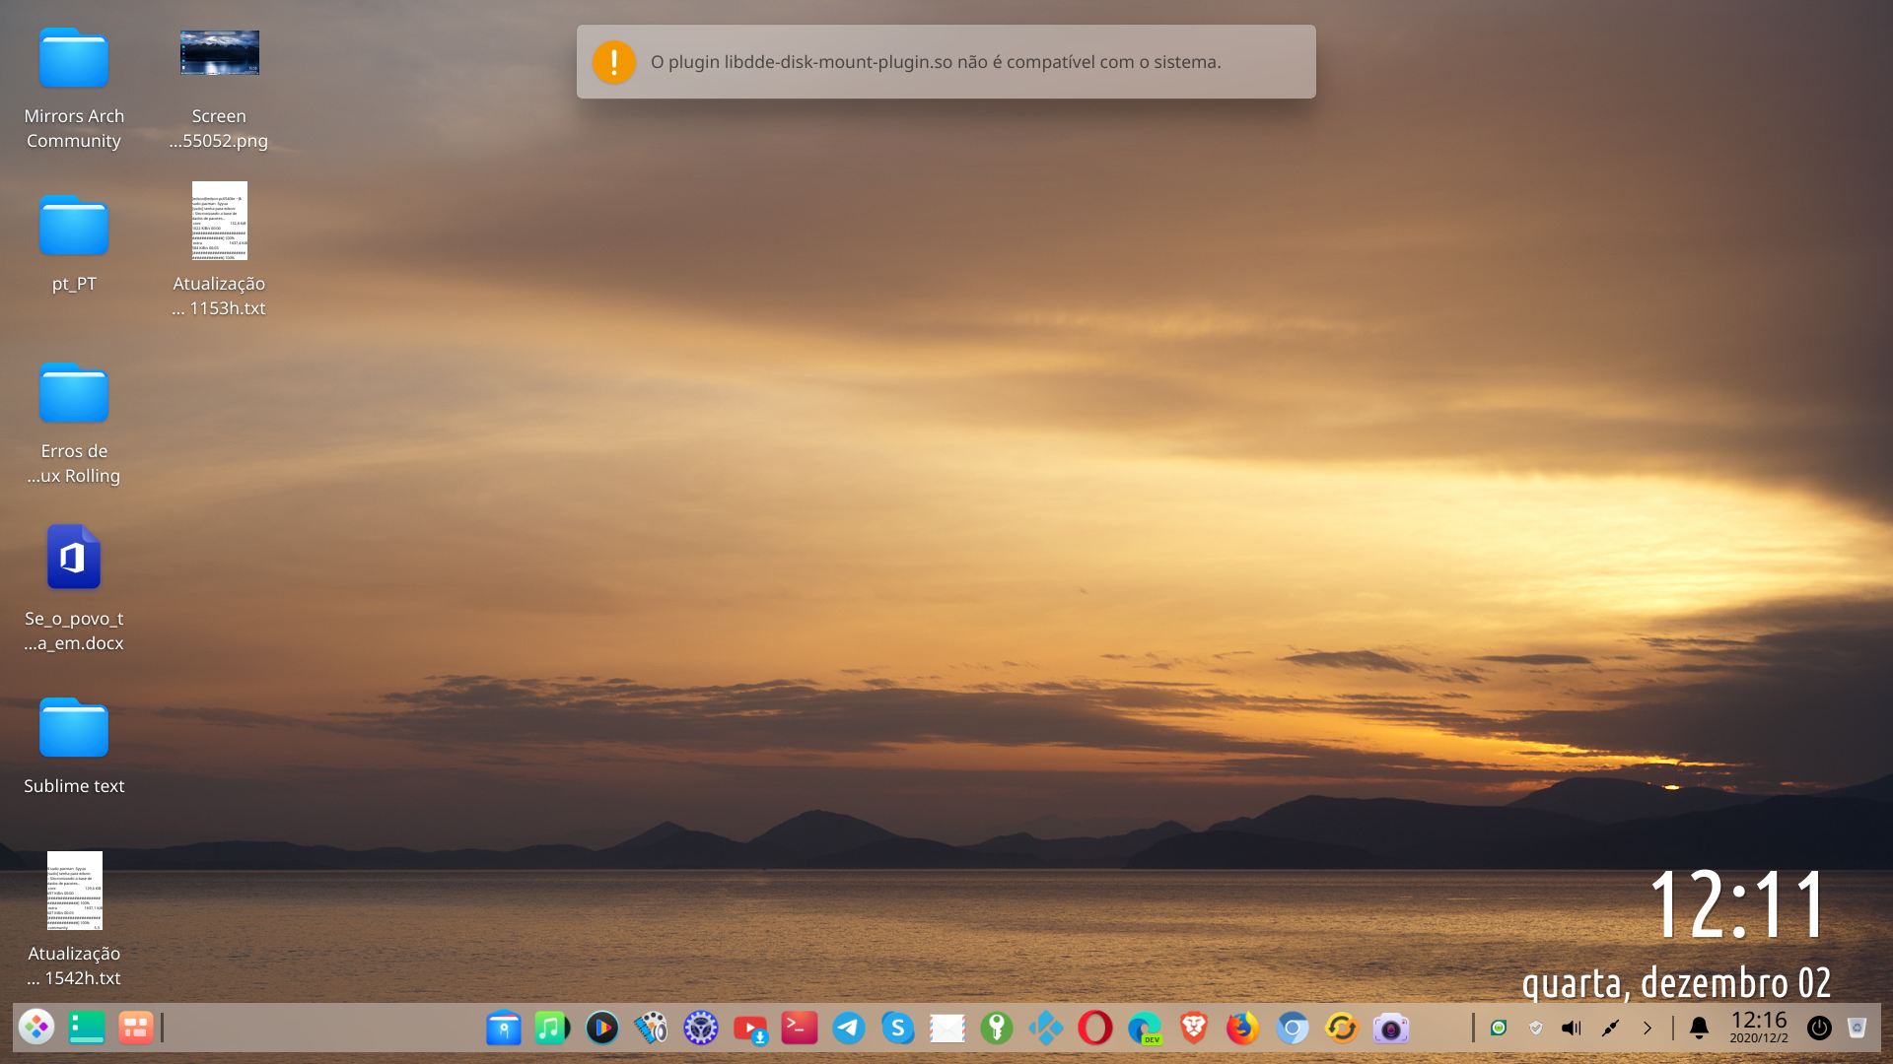
Task: Toggle notifications with the bell icon
Action: click(1698, 1028)
